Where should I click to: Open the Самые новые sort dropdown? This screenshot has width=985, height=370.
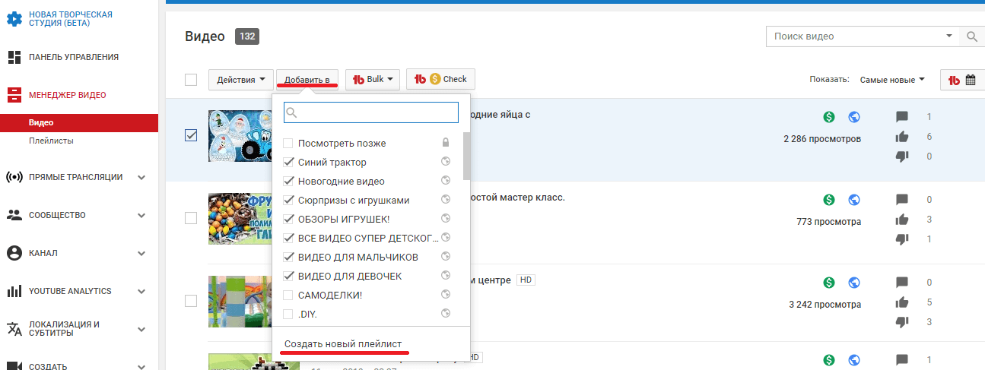(x=892, y=80)
